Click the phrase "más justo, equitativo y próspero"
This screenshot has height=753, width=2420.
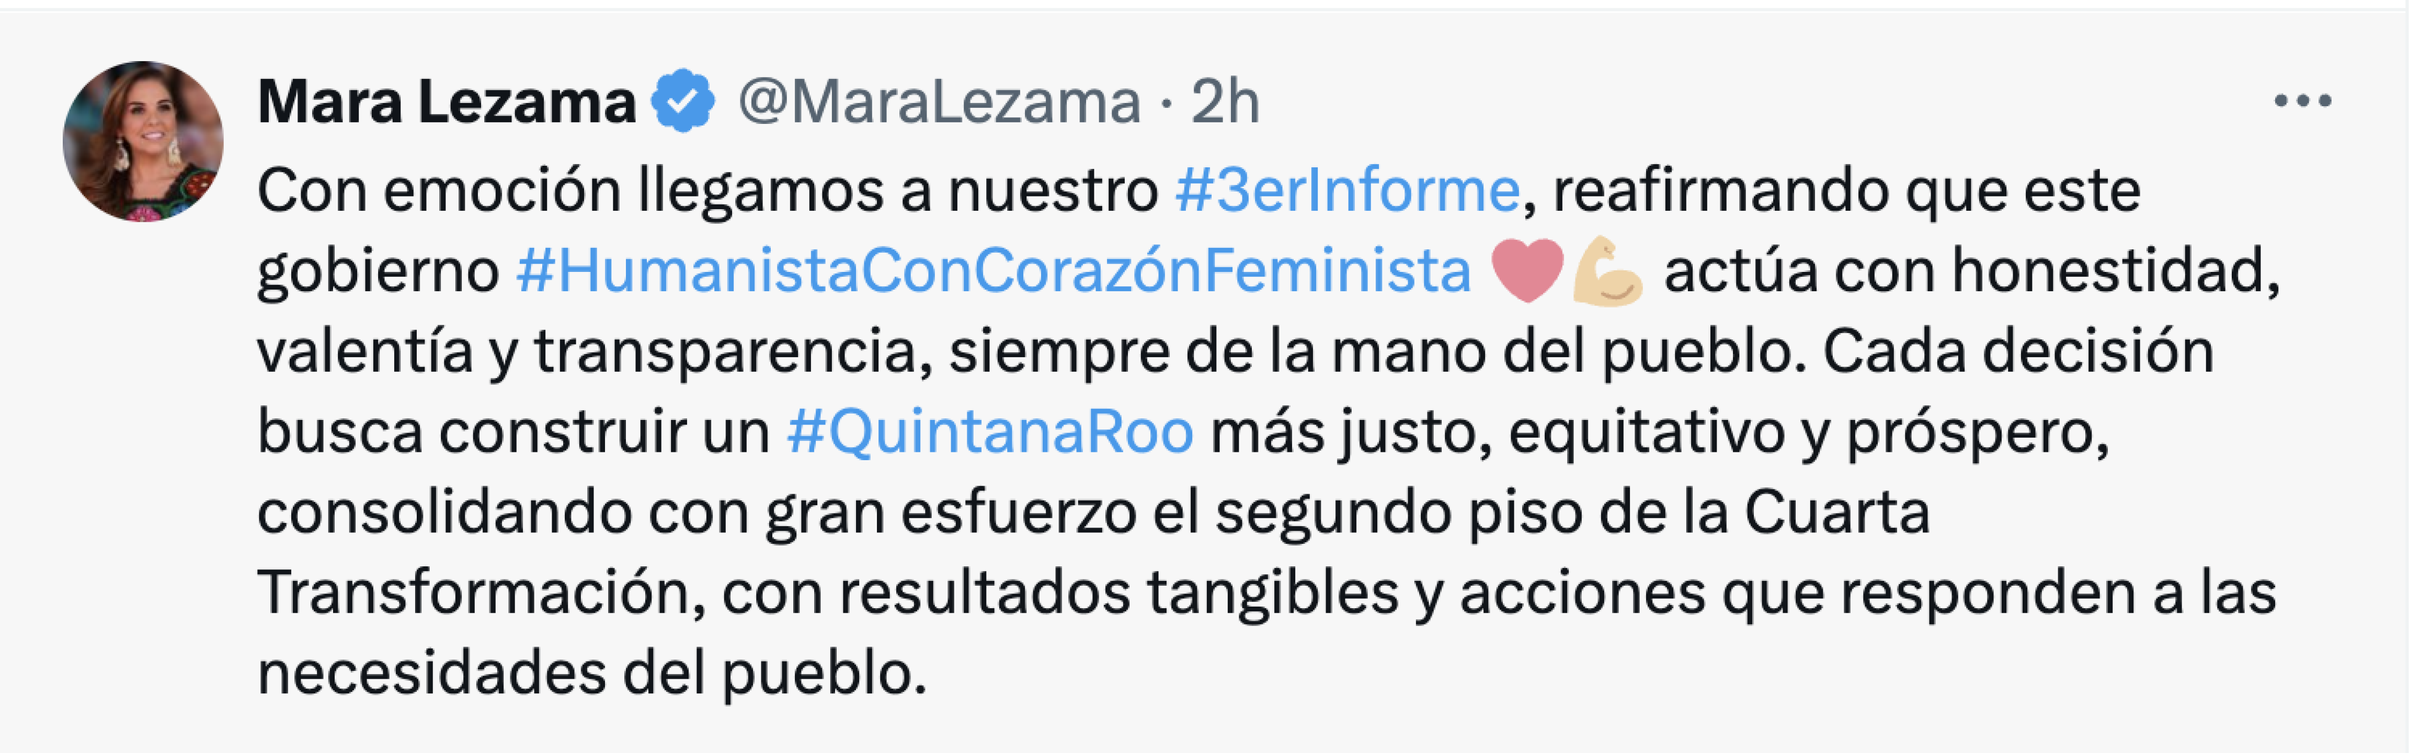pos(1659,432)
